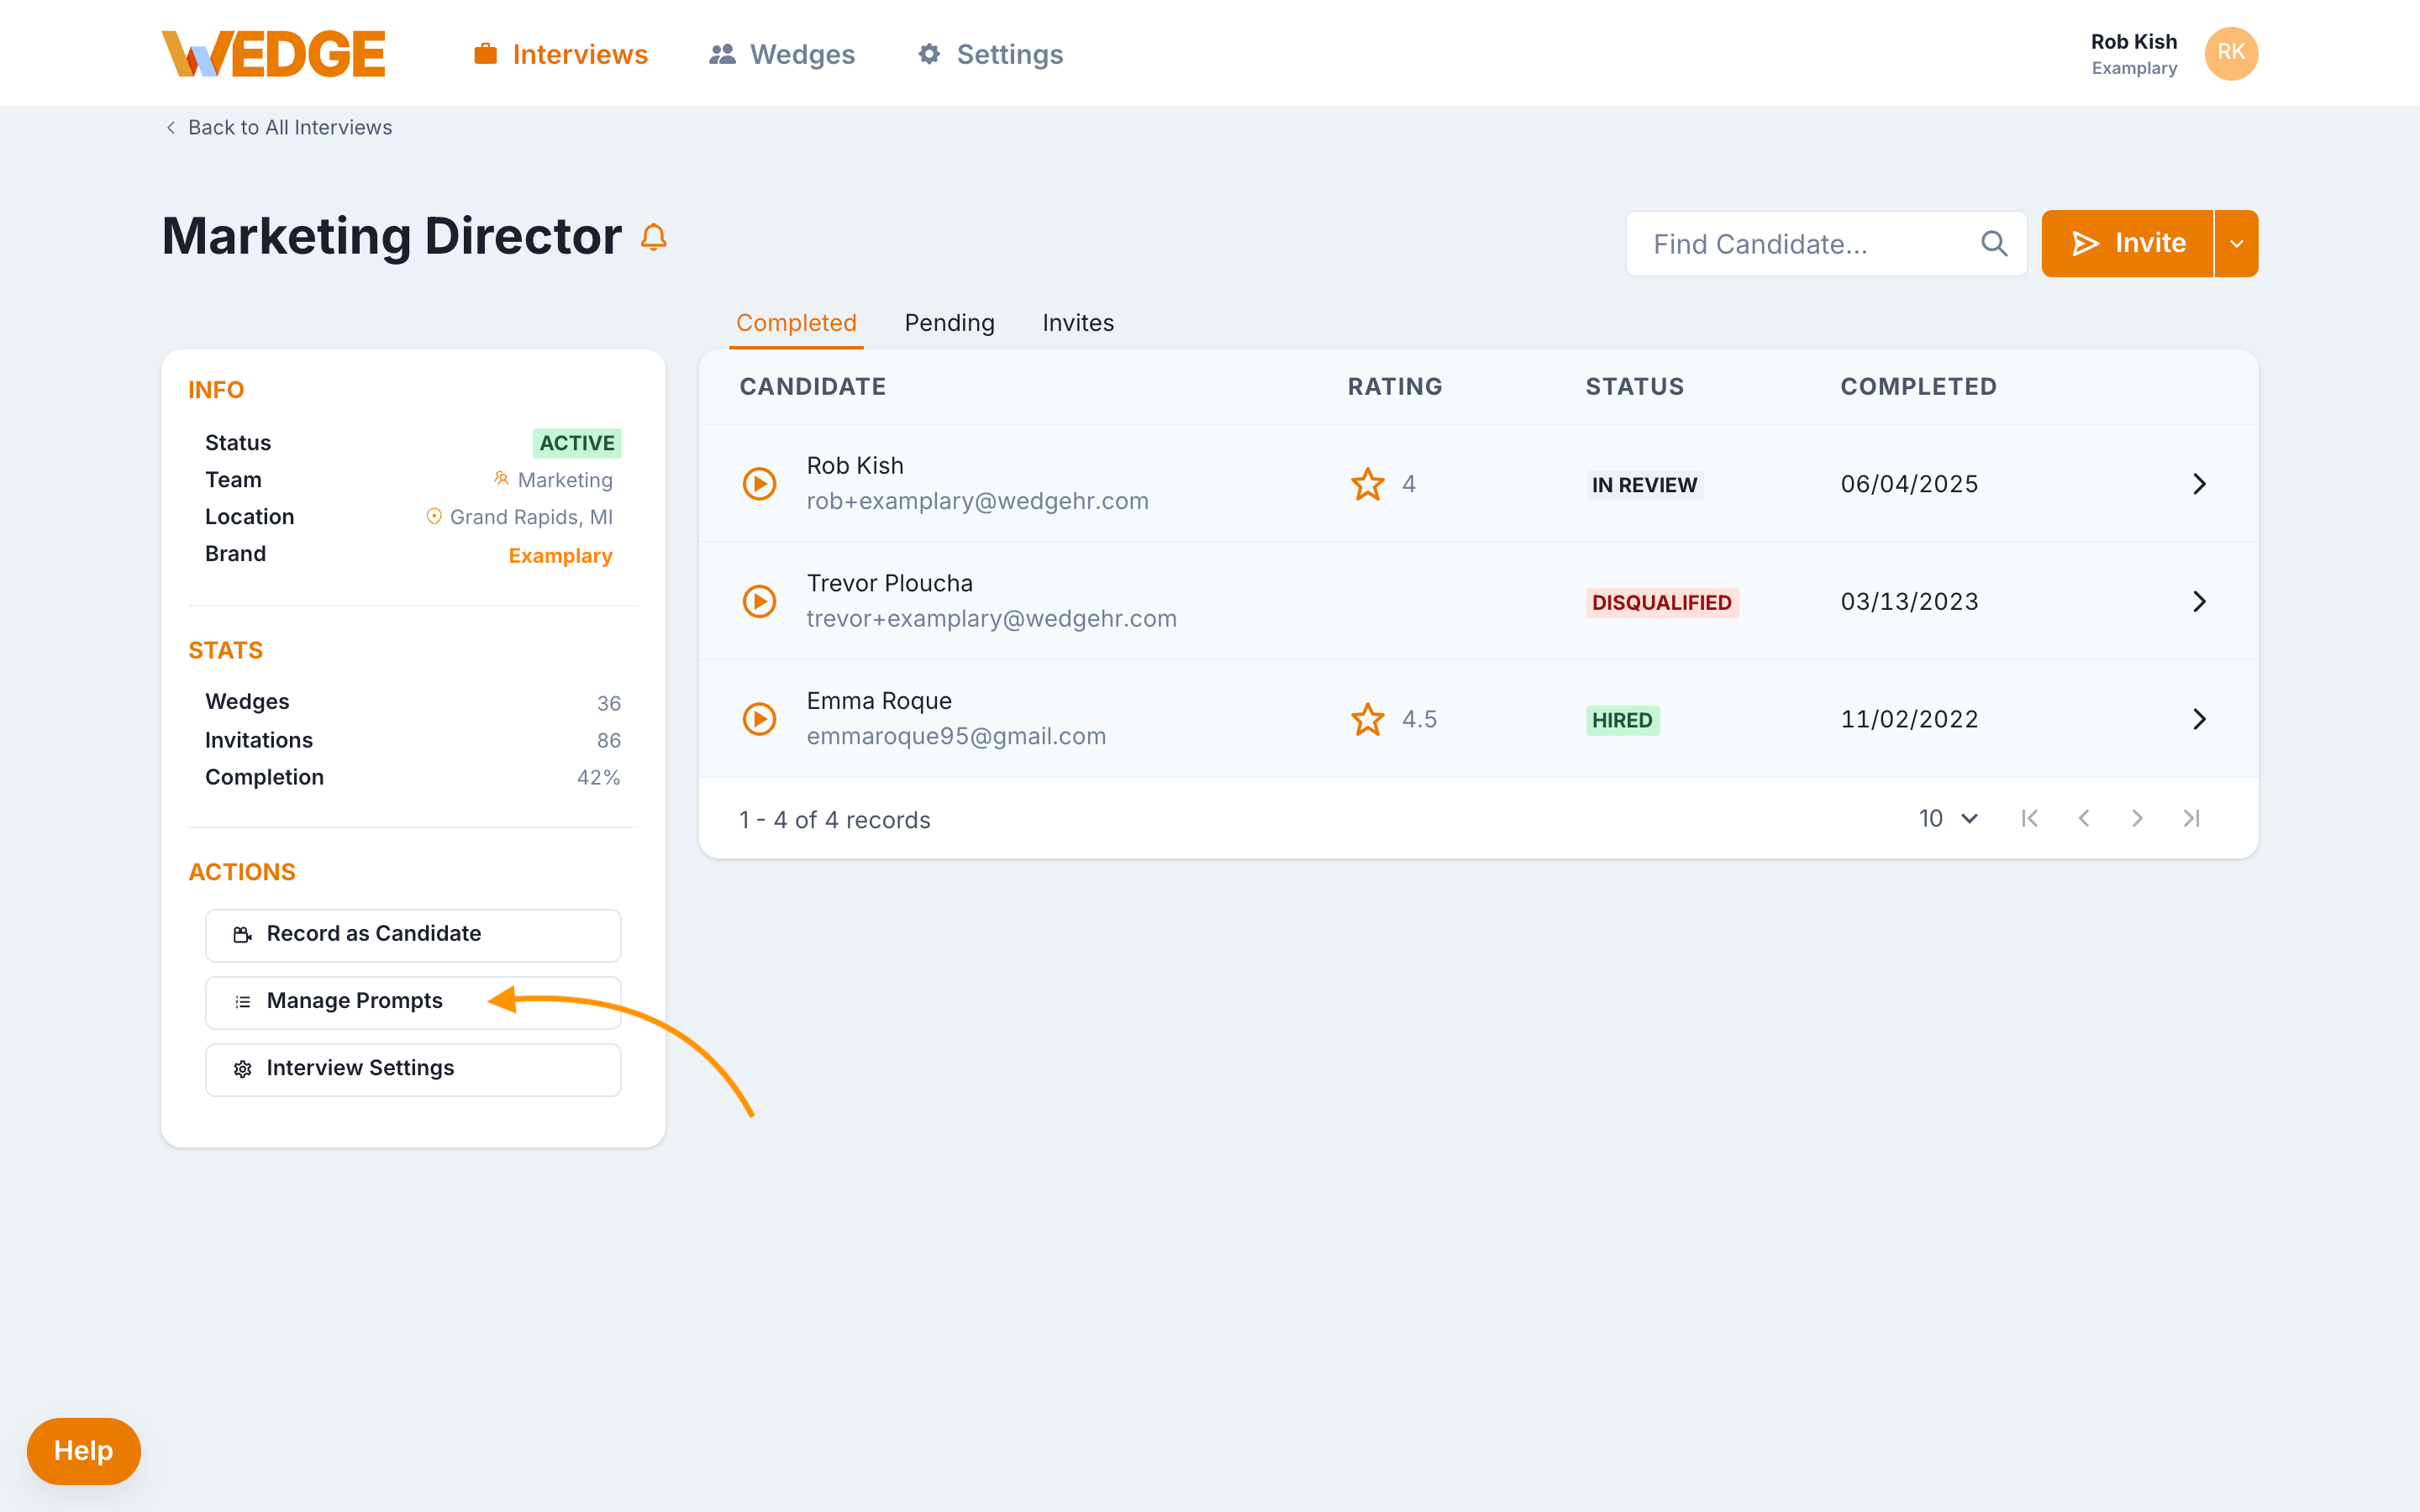
Task: Open the Invite button's dropdown arrow
Action: [x=2236, y=243]
